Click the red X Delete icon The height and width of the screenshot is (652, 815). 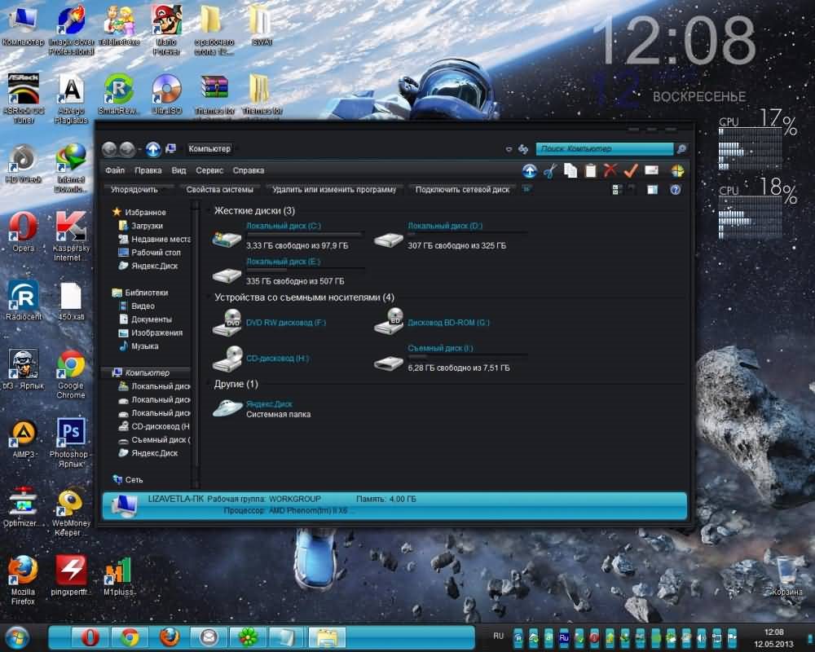pyautogui.click(x=610, y=170)
